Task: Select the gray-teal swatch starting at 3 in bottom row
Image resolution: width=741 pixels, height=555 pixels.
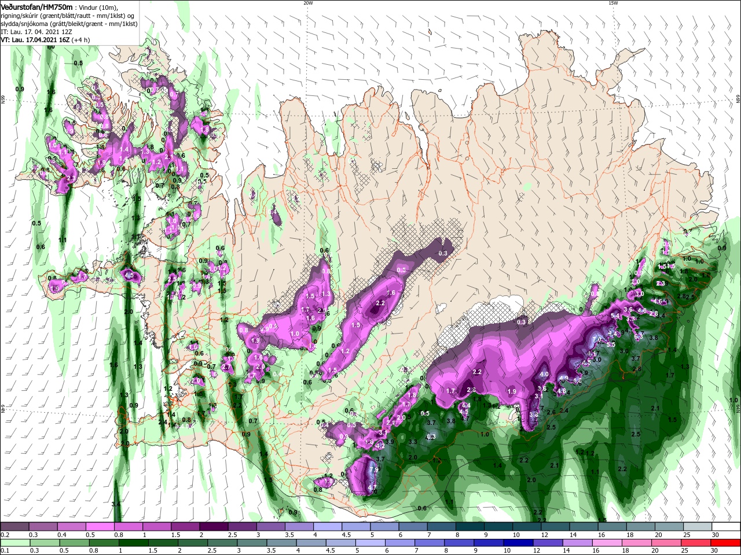Action: tap(252, 542)
